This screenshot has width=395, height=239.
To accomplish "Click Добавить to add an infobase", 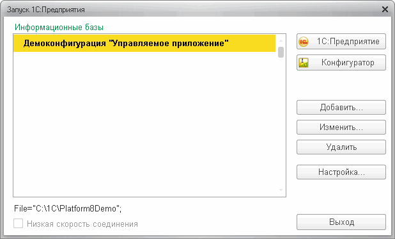I will tap(341, 108).
